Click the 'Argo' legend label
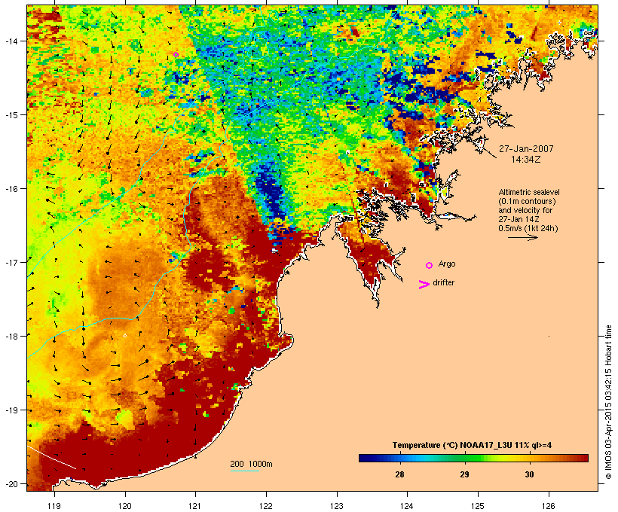This screenshot has height=512, width=618. click(x=447, y=264)
